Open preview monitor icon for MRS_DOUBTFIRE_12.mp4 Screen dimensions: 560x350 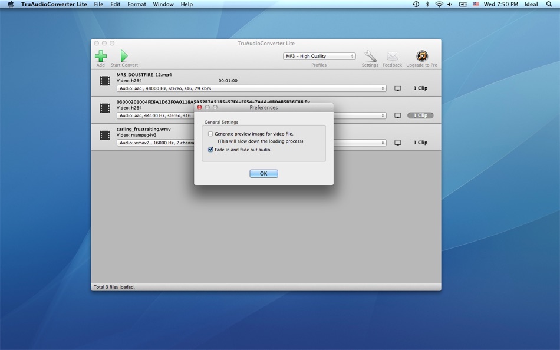(x=397, y=88)
